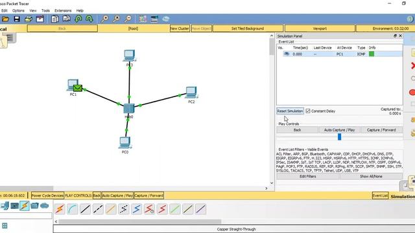415x233 pixels.
Task: Open the Extensions menu
Action: click(x=63, y=10)
